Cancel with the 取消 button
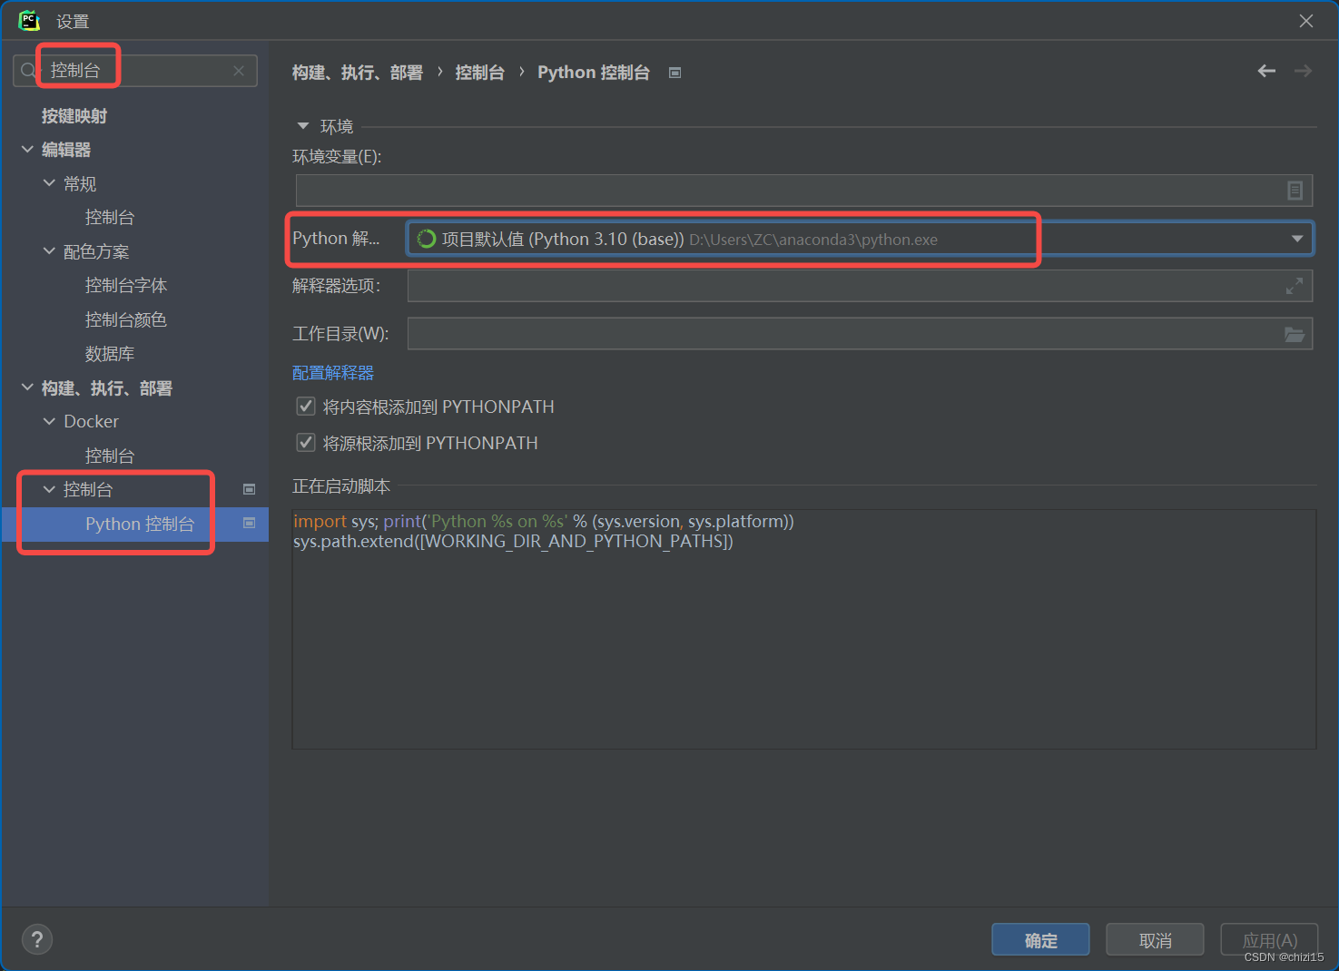Screen dimensions: 1339x971 point(1155,940)
